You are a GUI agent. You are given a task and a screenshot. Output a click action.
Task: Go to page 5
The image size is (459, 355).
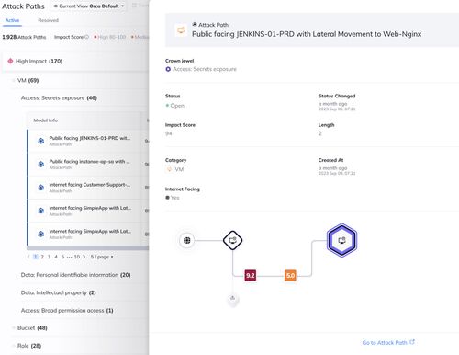click(x=62, y=257)
